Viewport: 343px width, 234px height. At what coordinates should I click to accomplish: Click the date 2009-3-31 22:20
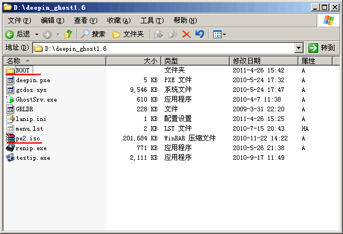pos(258,109)
